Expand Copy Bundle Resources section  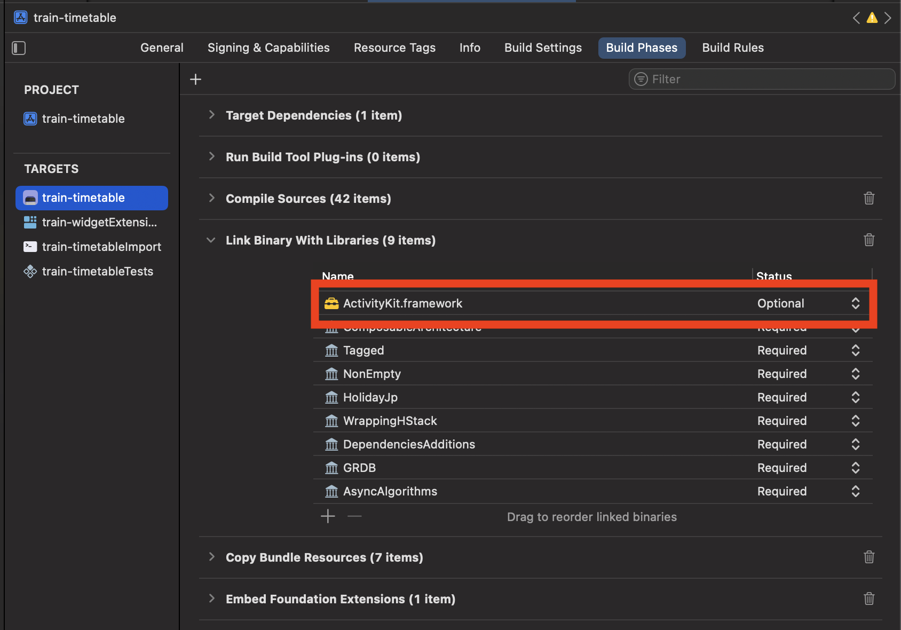coord(212,557)
